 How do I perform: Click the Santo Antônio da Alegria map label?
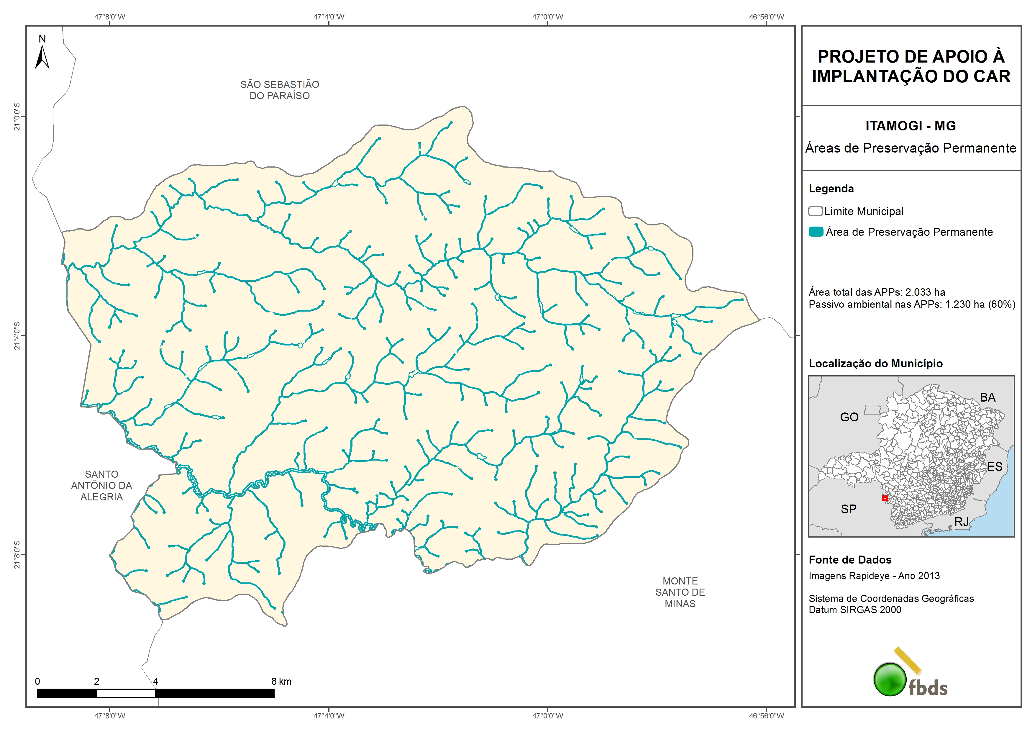click(101, 485)
